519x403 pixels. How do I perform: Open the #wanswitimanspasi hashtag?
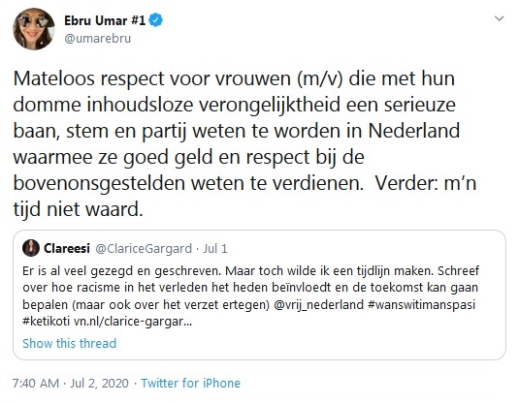tap(421, 304)
